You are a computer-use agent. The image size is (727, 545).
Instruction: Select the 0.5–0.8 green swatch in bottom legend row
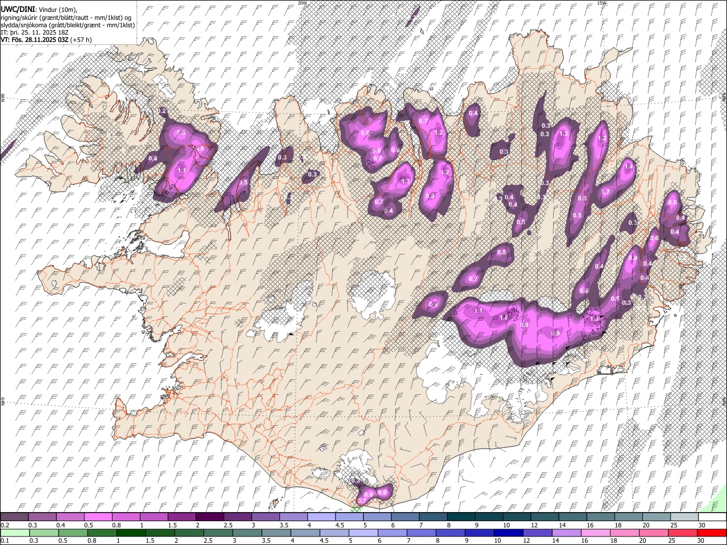point(73,533)
